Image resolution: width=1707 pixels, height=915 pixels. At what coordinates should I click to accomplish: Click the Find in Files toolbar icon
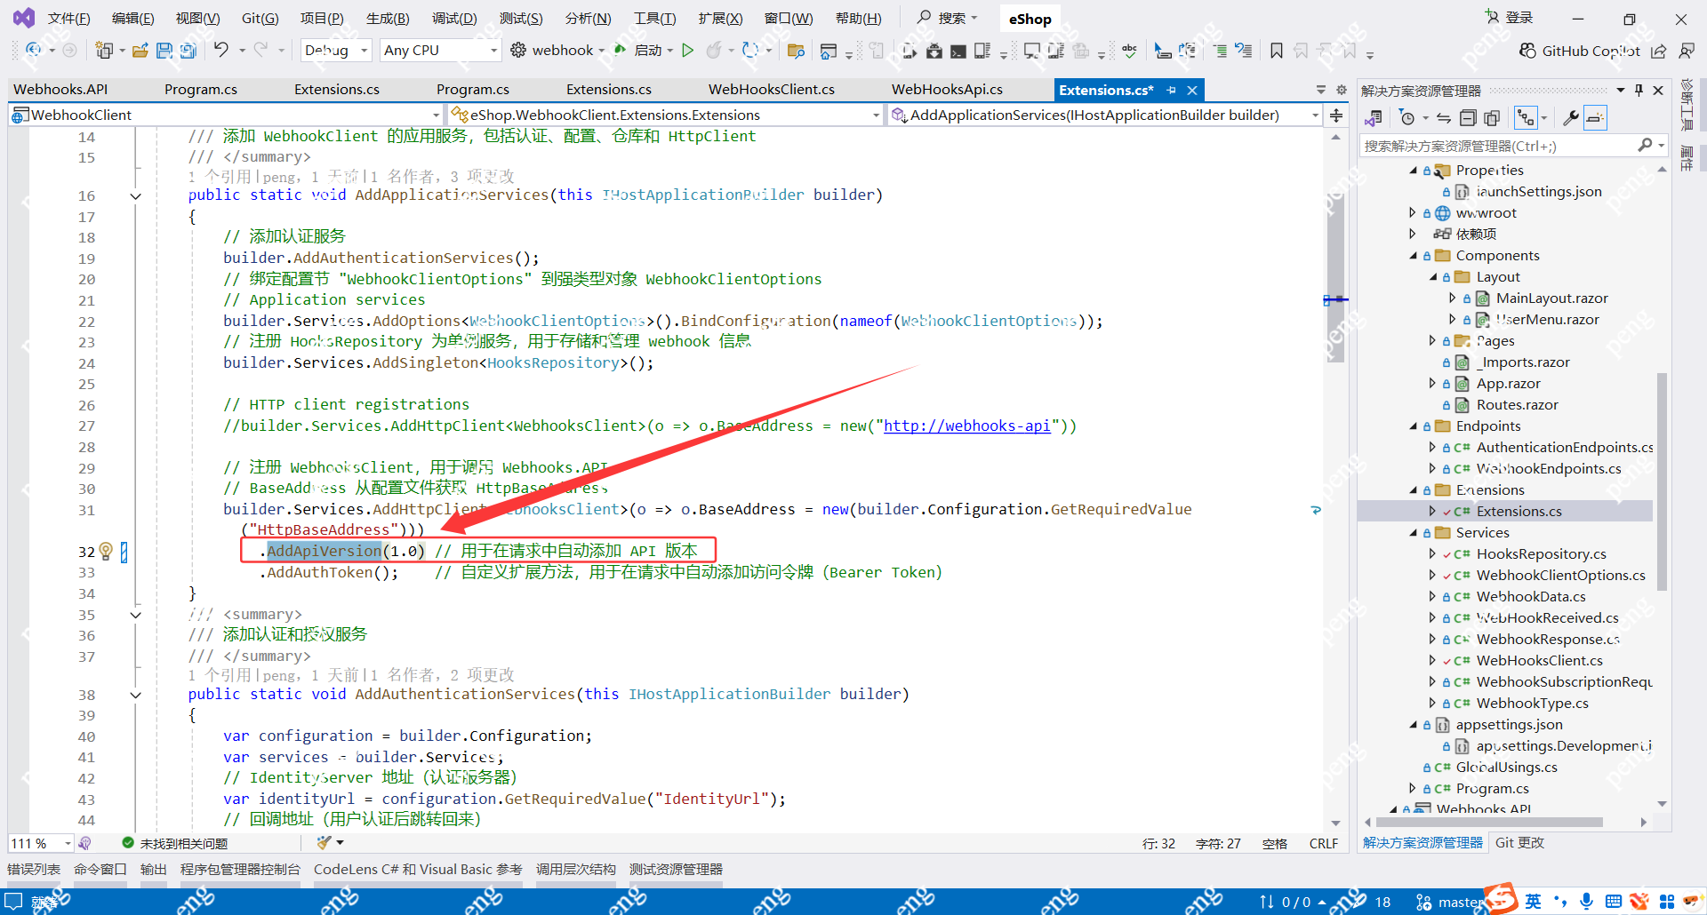click(796, 51)
